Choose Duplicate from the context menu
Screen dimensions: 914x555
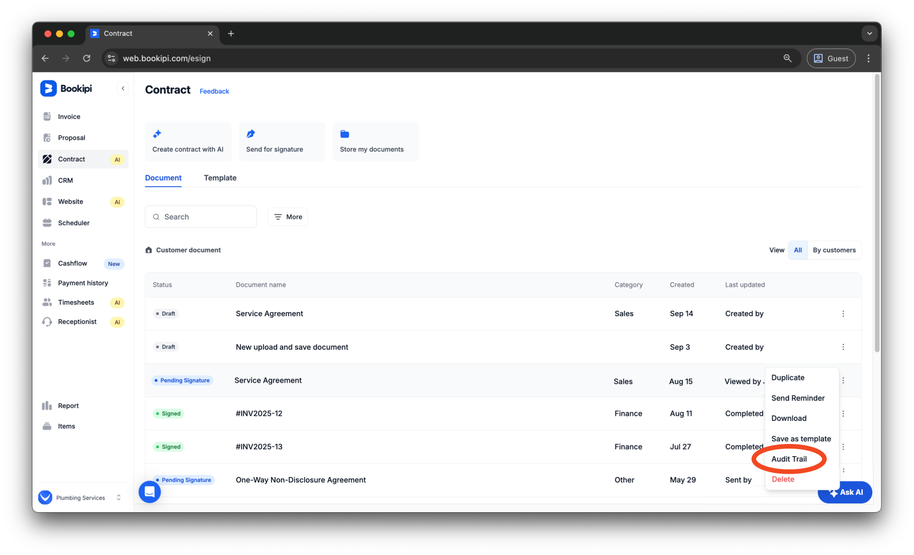click(x=788, y=378)
